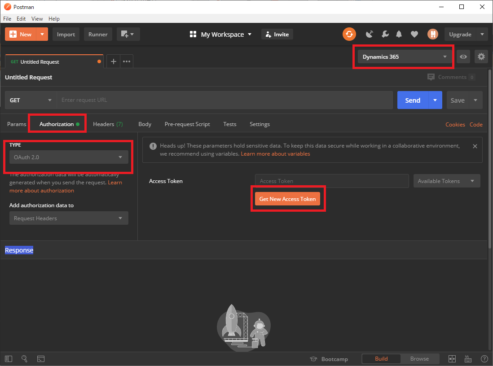
Task: Open Find and Replace search icon
Action: pos(24,359)
